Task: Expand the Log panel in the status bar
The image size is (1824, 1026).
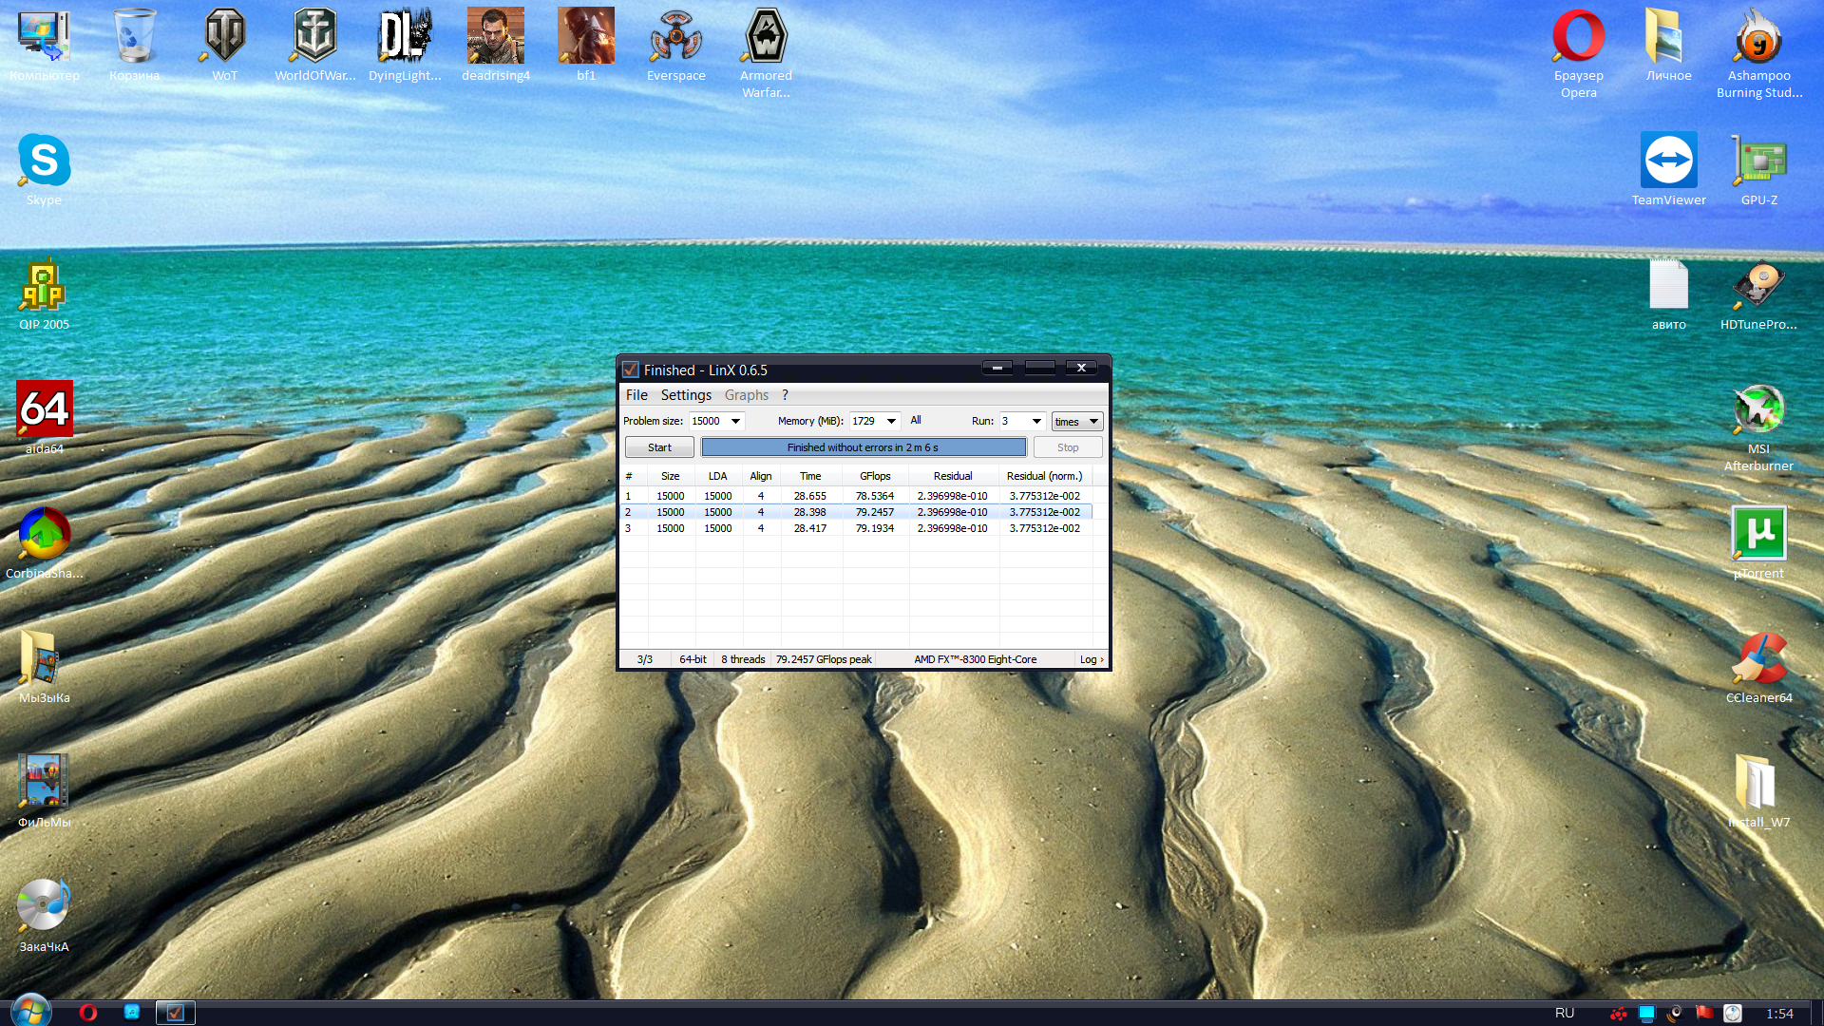Action: (x=1092, y=659)
